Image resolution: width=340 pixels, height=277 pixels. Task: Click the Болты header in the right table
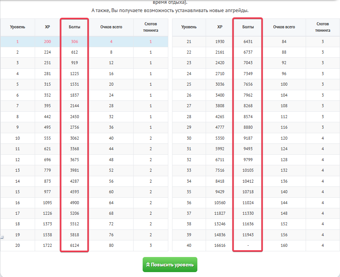[248, 27]
